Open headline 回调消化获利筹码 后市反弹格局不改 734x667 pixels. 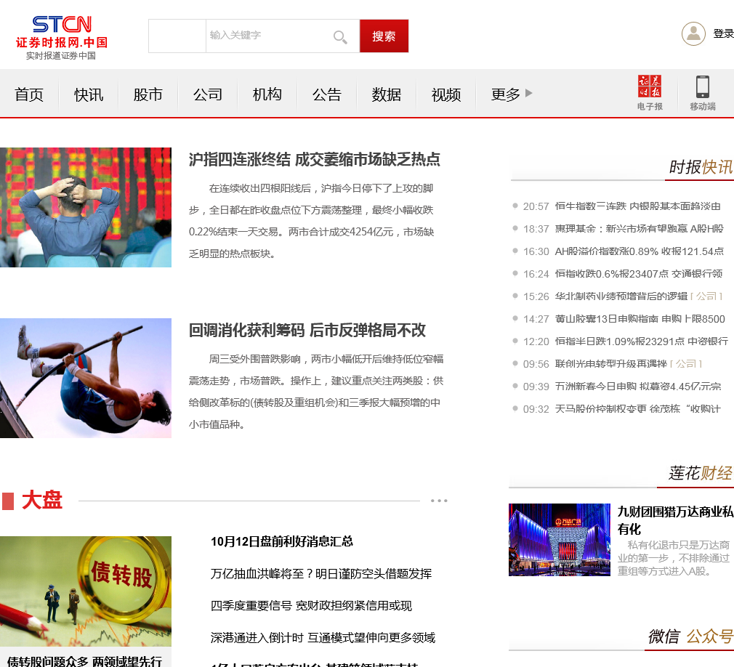[x=307, y=331]
